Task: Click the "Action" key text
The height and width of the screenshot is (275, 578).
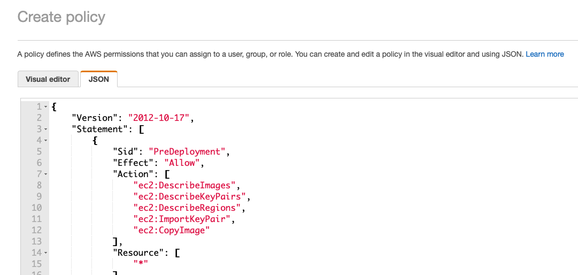Action: [133, 174]
